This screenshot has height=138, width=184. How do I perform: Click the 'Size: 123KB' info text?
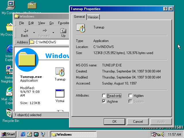pos(30,103)
